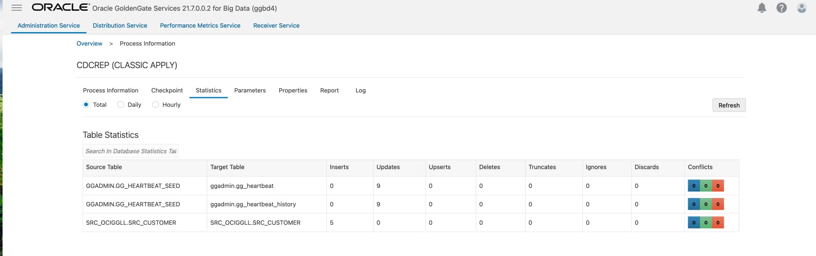Click red conflict swatch in SRC_CUSTOMER row
The height and width of the screenshot is (256, 816).
click(x=718, y=223)
